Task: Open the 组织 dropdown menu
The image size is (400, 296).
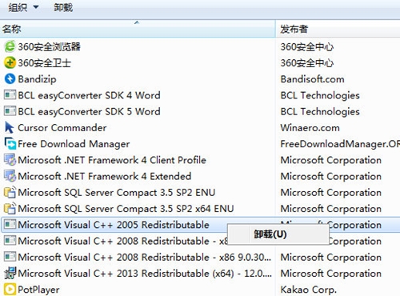Action: click(x=23, y=7)
